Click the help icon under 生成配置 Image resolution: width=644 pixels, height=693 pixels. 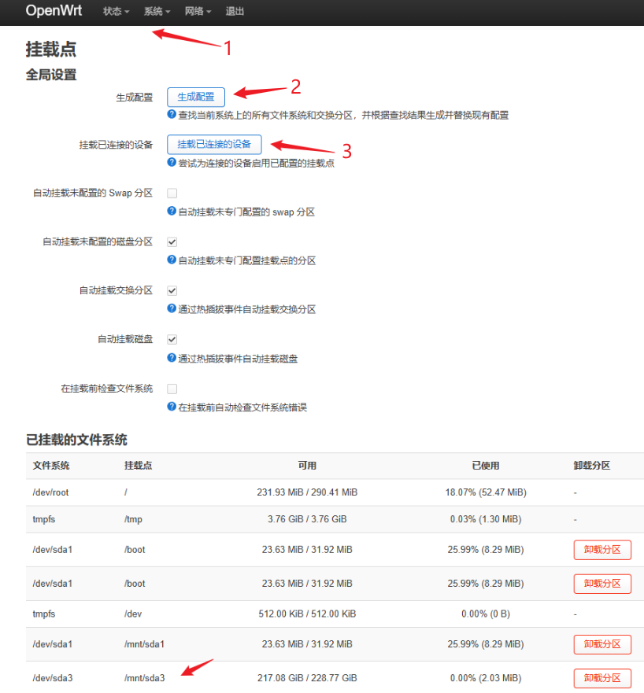[x=171, y=113]
